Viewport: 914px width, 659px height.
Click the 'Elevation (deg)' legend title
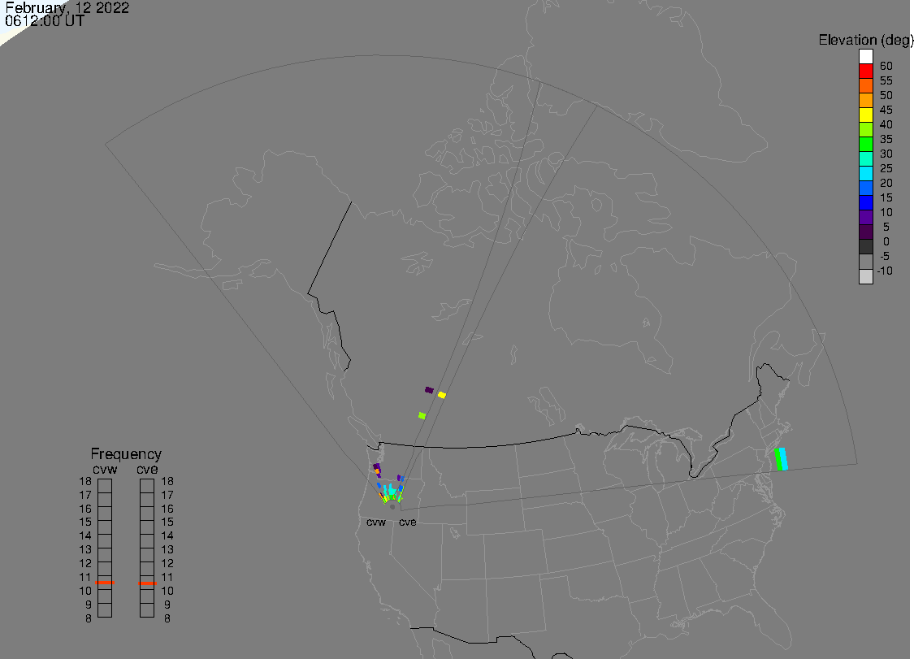coord(865,40)
